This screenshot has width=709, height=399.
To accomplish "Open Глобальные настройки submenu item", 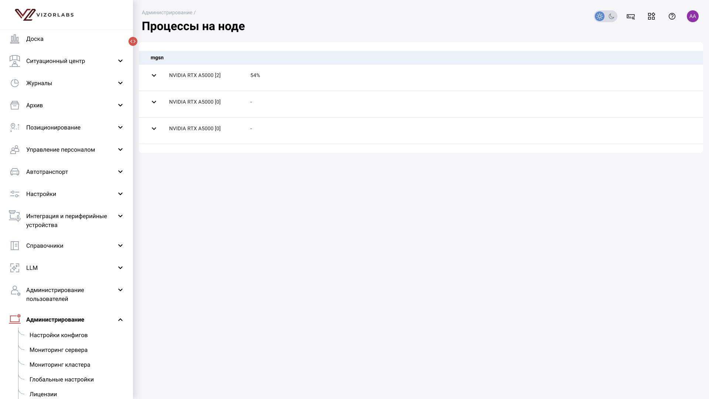I will 62,379.
